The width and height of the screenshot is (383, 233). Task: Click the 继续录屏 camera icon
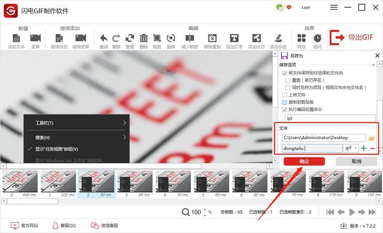[x=81, y=38]
